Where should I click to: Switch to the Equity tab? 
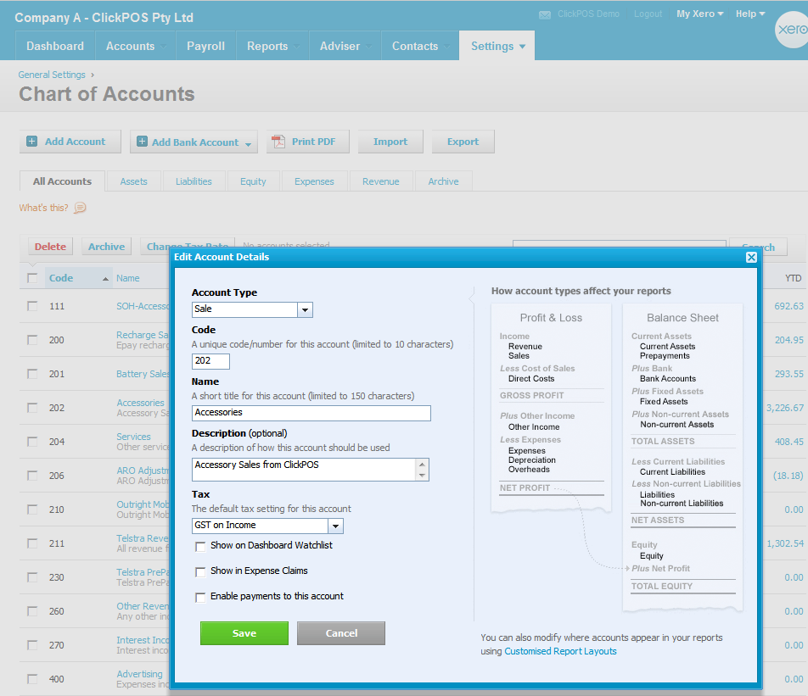(253, 181)
